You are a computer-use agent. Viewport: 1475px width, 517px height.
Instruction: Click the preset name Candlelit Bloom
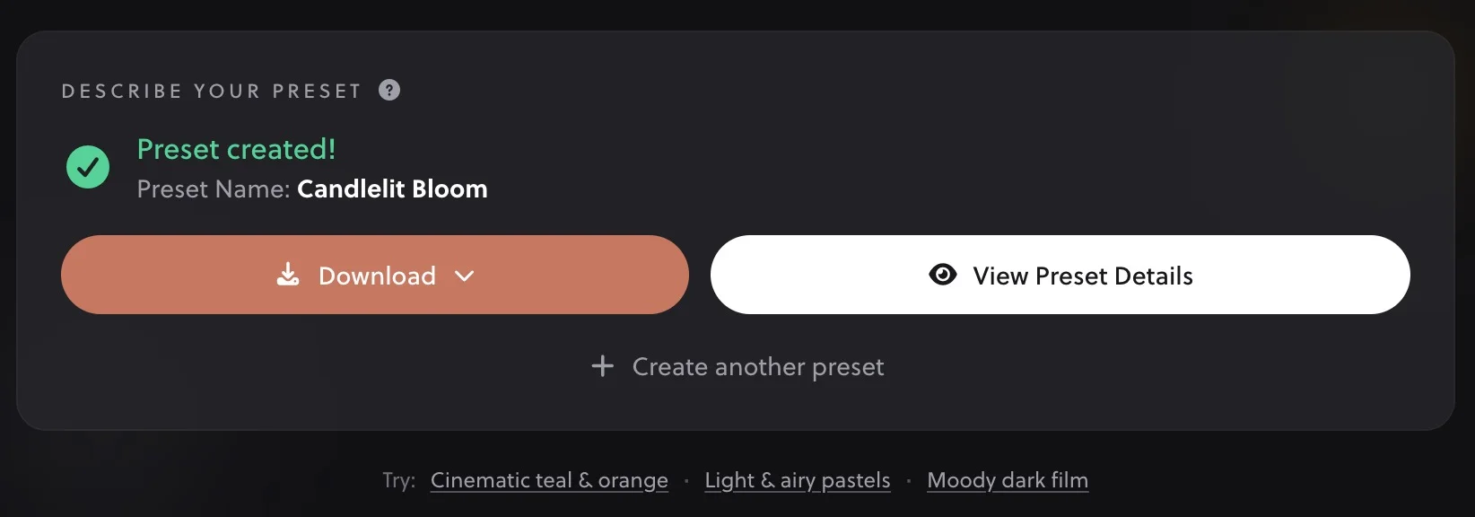coord(392,188)
